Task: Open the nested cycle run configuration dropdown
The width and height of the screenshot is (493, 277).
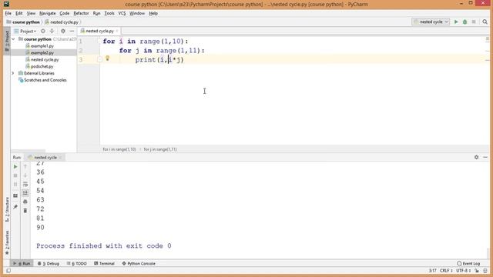Action: 431,22
